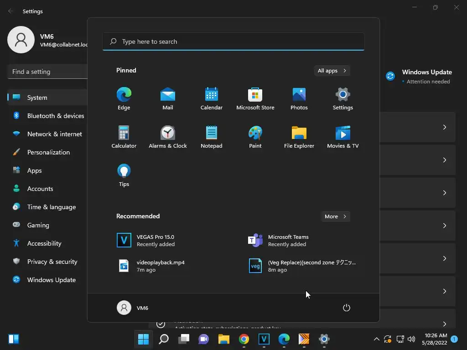
Task: Switch to Settings on taskbar
Action: [x=324, y=339]
